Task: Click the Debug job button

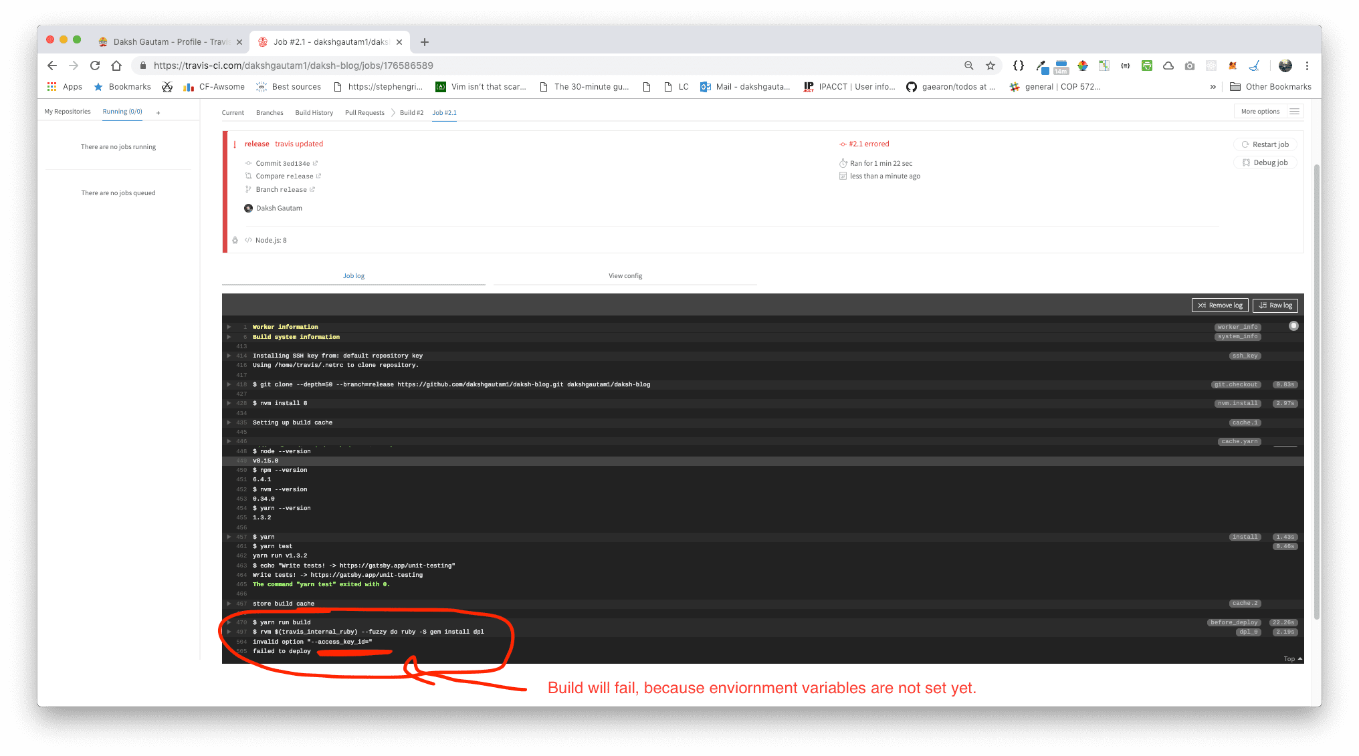Action: (1265, 162)
